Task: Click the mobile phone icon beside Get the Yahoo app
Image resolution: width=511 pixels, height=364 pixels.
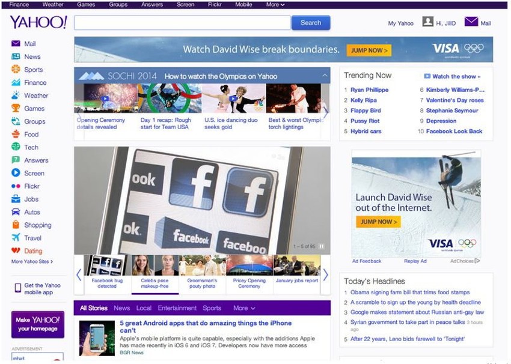Action: [x=18, y=288]
